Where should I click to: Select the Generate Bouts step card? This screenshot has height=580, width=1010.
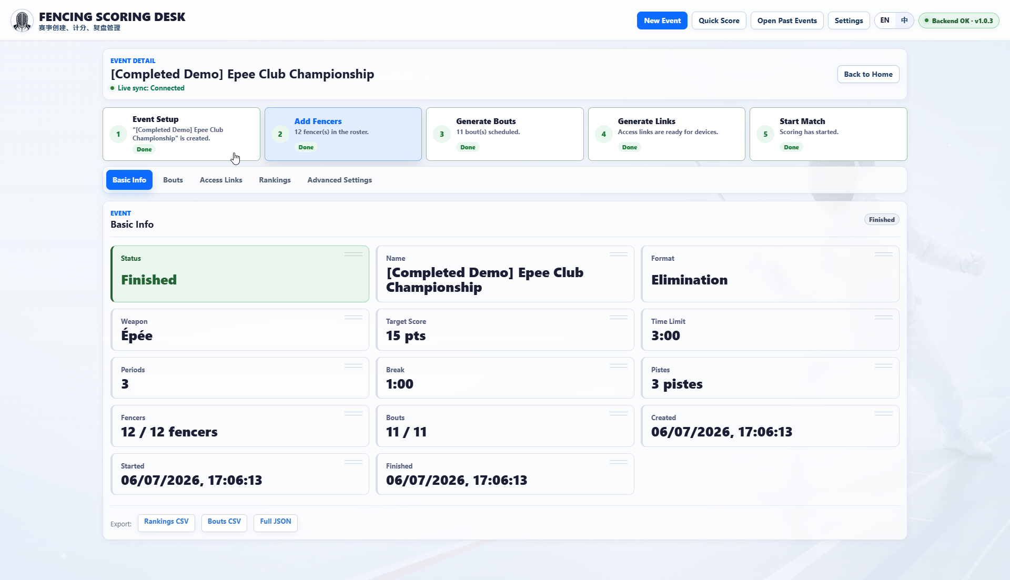pos(504,134)
